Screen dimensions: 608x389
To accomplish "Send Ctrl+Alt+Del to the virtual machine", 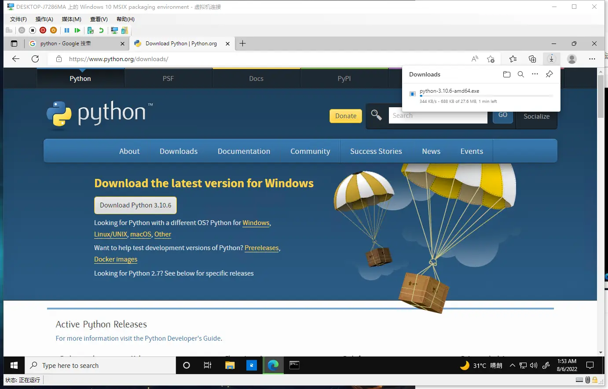I will (9, 30).
